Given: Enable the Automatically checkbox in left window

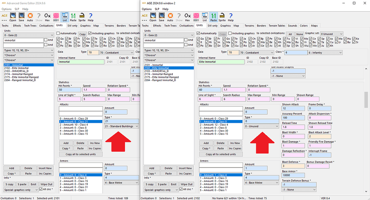Looking at the screenshot, I should click(x=58, y=34).
